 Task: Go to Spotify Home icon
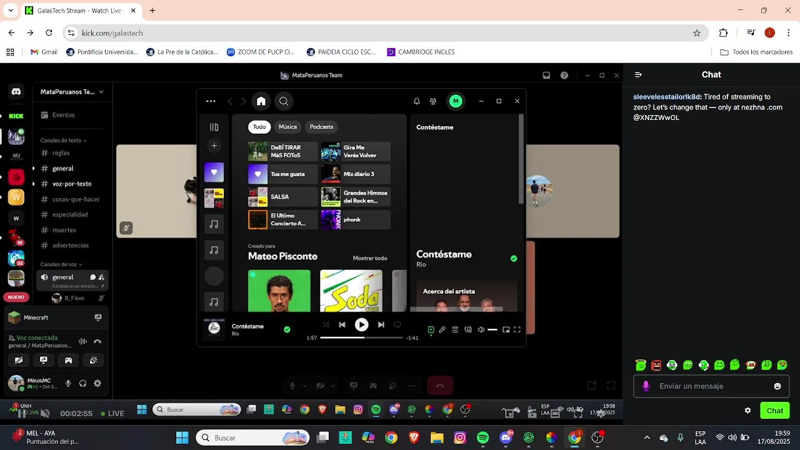(x=261, y=101)
